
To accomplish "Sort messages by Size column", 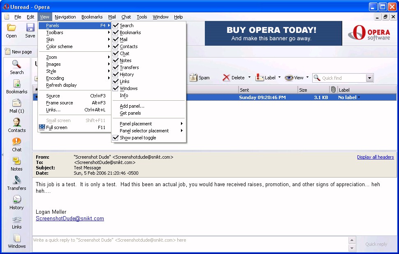I will (313, 90).
